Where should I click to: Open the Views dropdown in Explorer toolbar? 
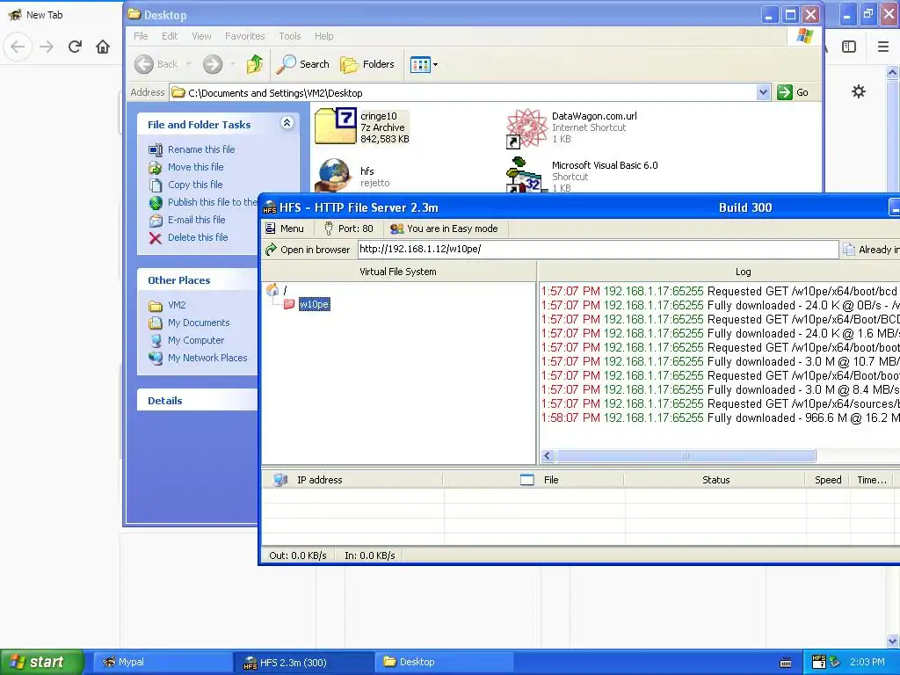(425, 64)
